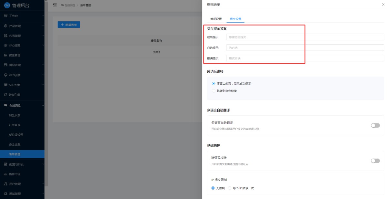Close the 编辑表单 drawer
This screenshot has height=199, width=387.
tap(383, 4)
